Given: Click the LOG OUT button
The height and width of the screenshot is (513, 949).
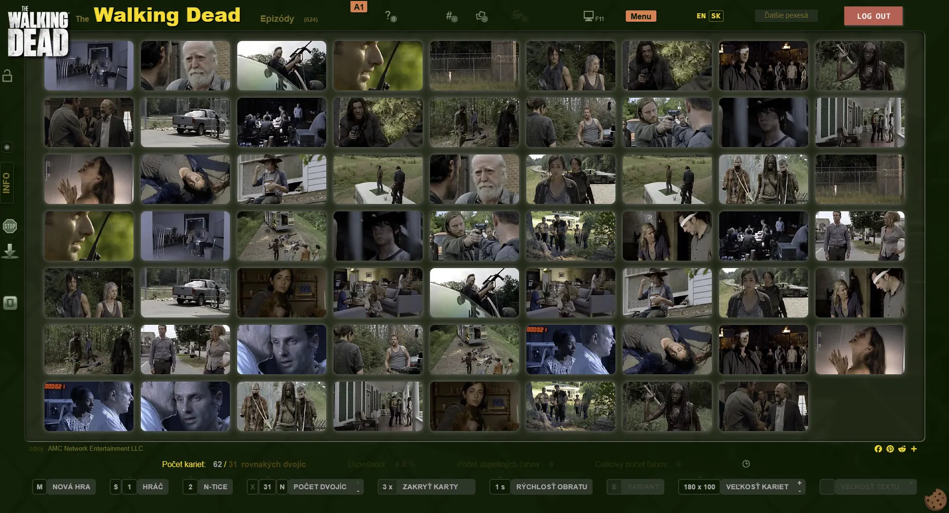Looking at the screenshot, I should (873, 16).
